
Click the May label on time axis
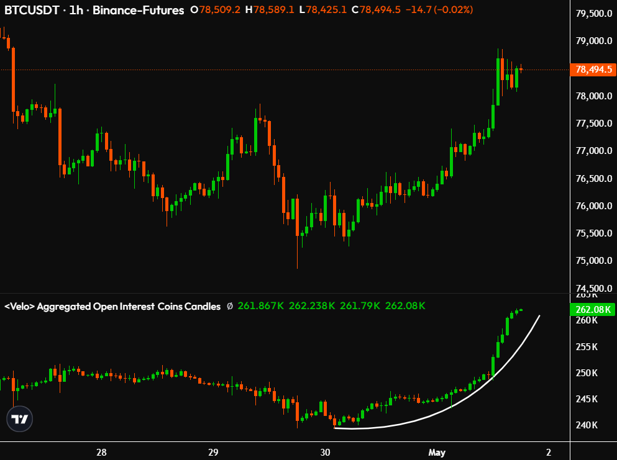[437, 453]
